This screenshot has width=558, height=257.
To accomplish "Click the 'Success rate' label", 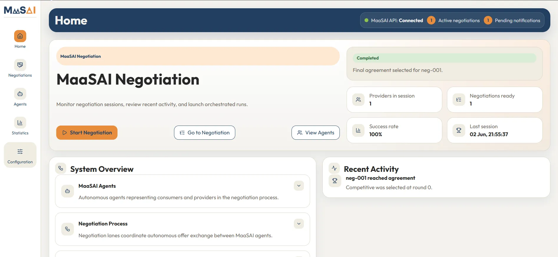I will click(x=384, y=126).
